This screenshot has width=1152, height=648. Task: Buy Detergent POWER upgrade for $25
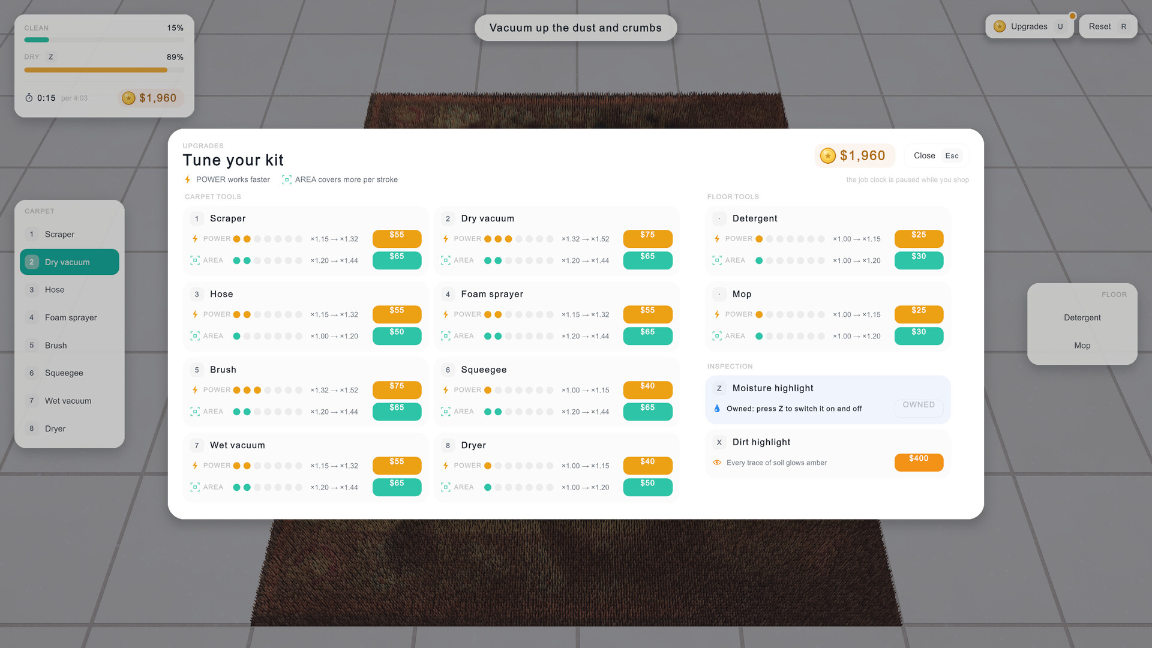point(919,238)
